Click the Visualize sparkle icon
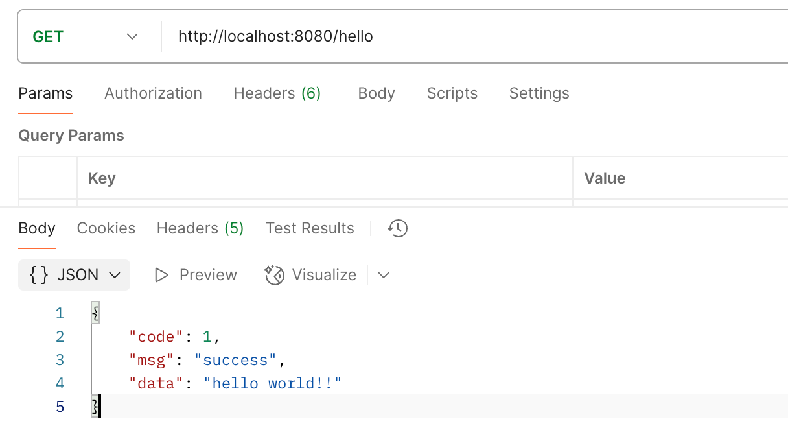The image size is (788, 441). pos(275,274)
